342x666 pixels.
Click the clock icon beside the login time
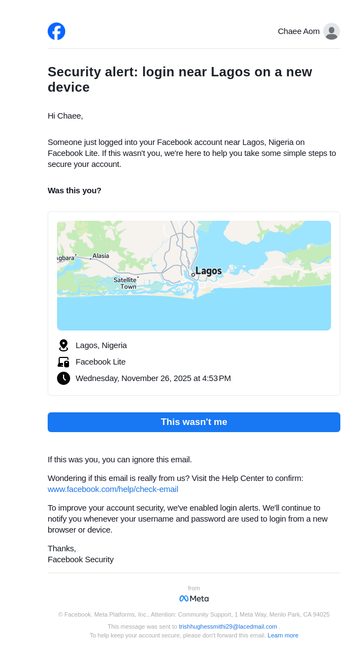(64, 378)
